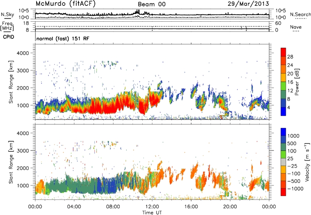Click the 28 tick on the power colorbar
The image size is (311, 215).
pos(290,57)
